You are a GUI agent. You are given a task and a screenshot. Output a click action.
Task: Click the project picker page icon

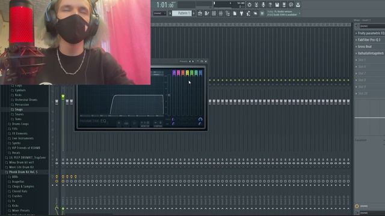(235, 13)
